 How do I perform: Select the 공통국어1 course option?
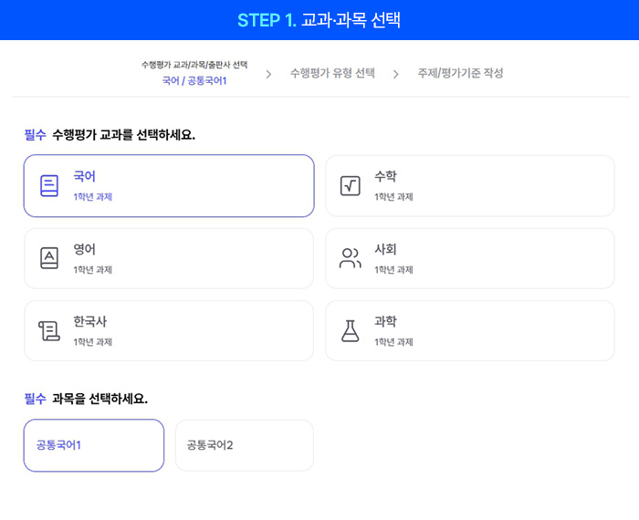pyautogui.click(x=94, y=445)
